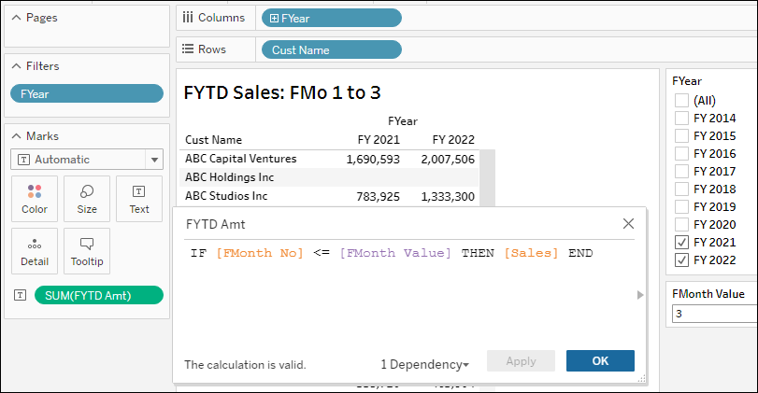Viewport: 758px width, 393px height.
Task: Expand the 1 Dependency dropdown
Action: click(425, 364)
